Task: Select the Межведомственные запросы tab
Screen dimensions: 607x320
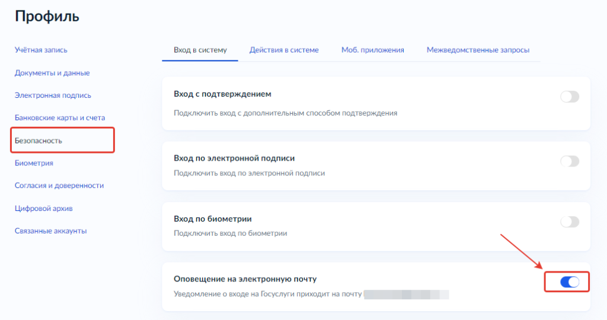Action: [478, 50]
